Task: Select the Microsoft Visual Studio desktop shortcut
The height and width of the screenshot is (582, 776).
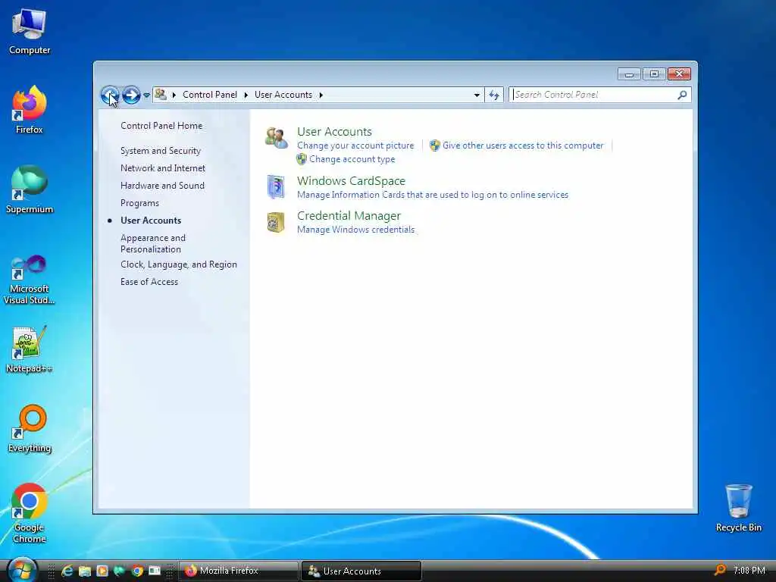Action: pos(30,280)
